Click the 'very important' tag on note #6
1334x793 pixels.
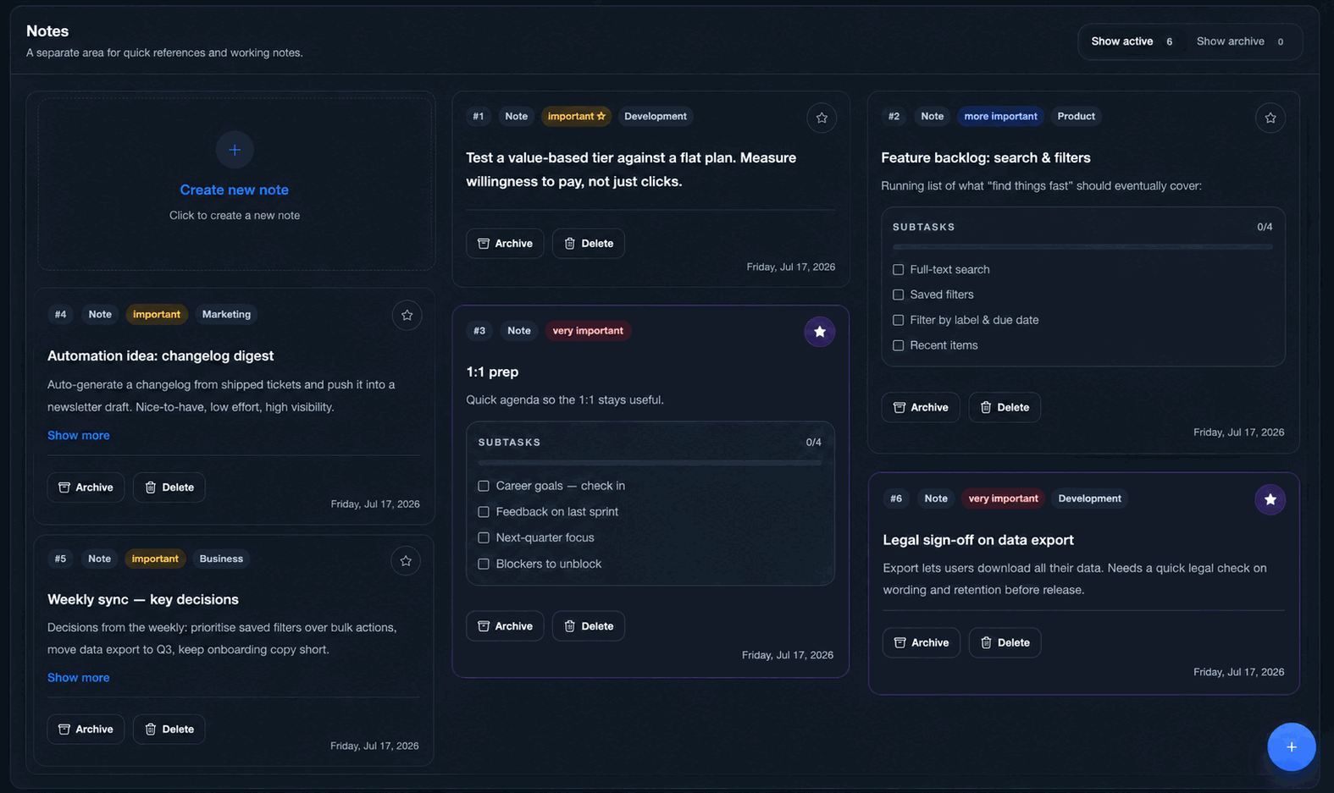tap(1003, 498)
